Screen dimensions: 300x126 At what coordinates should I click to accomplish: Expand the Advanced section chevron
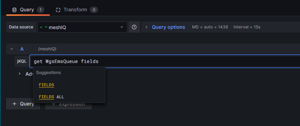20,74
